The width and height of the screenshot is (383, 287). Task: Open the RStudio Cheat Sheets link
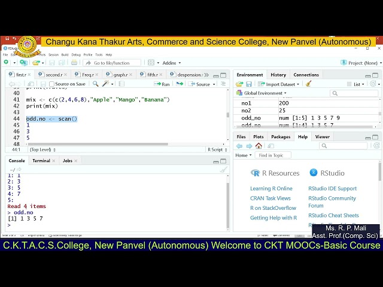coord(333,215)
